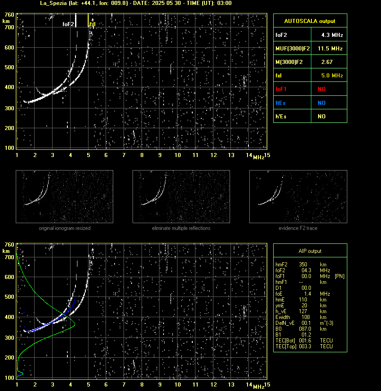Image resolution: width=381 pixels, height=391 pixels.
Task: Select the foF2 '04.3' value in AIP output
Action: pyautogui.click(x=306, y=270)
